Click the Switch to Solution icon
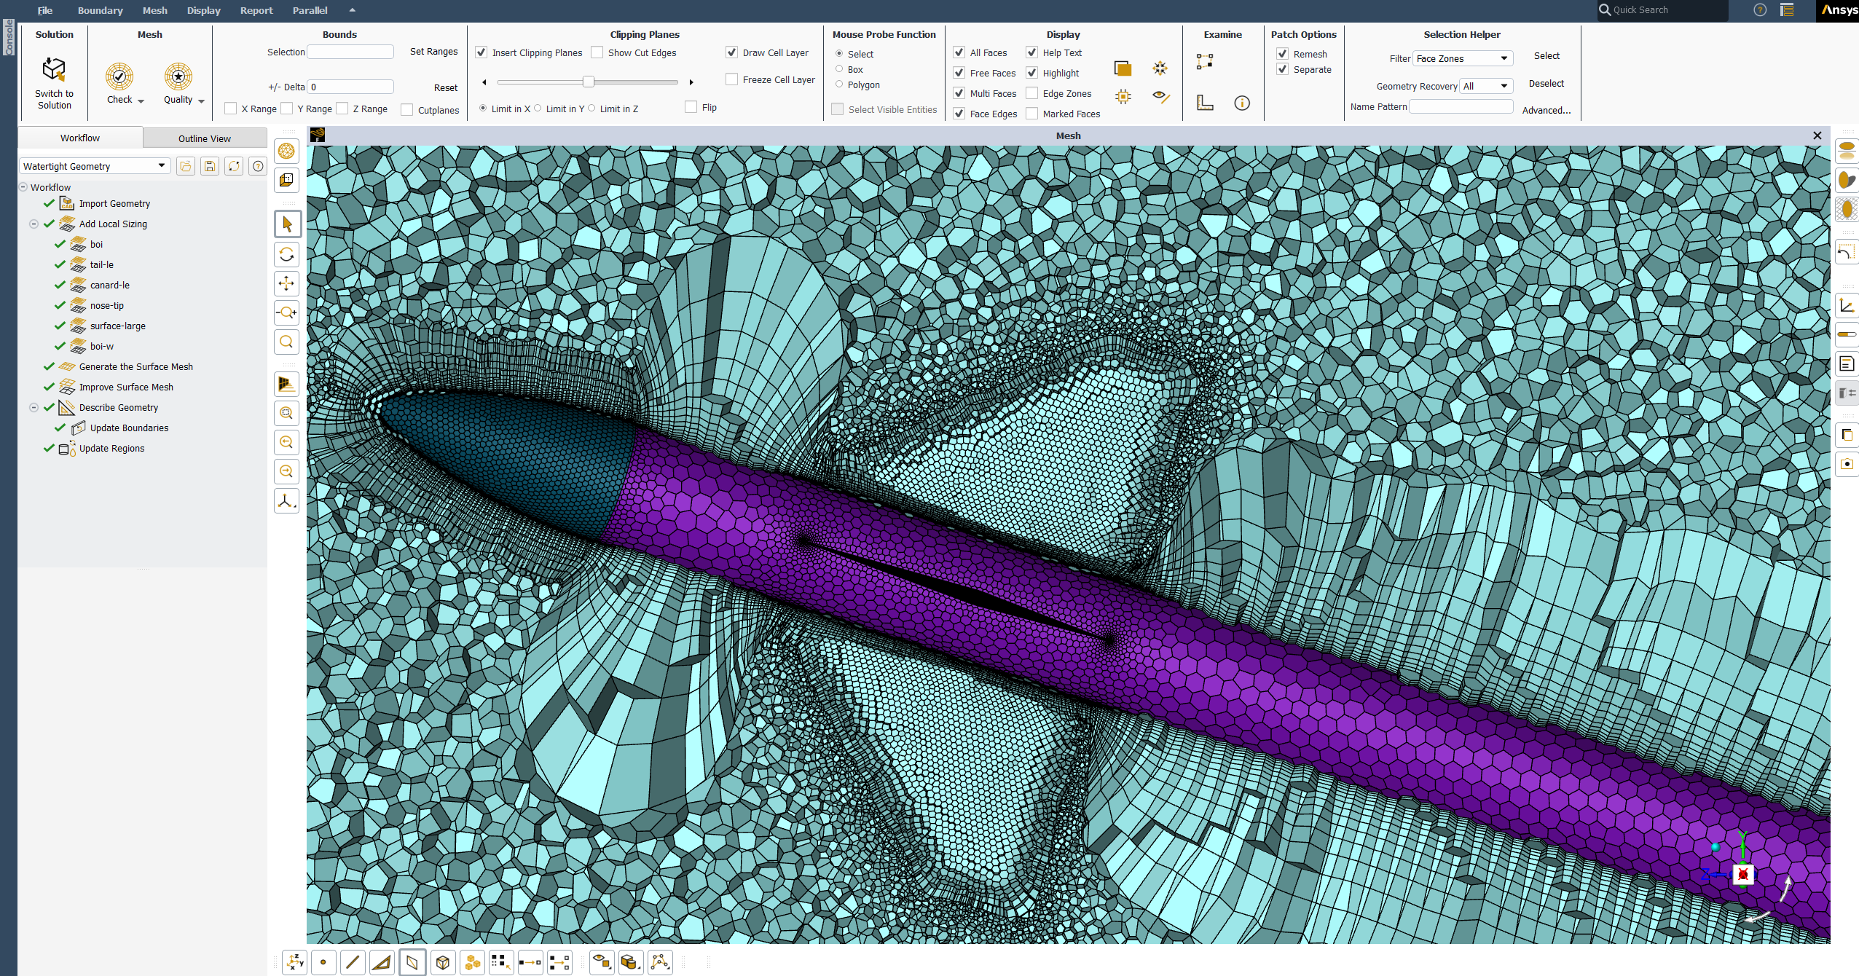 pos(54,70)
